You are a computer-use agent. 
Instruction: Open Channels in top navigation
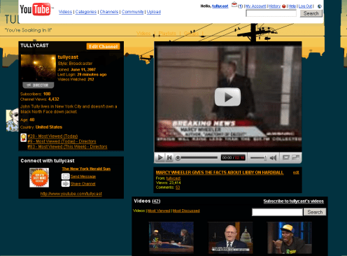109,12
